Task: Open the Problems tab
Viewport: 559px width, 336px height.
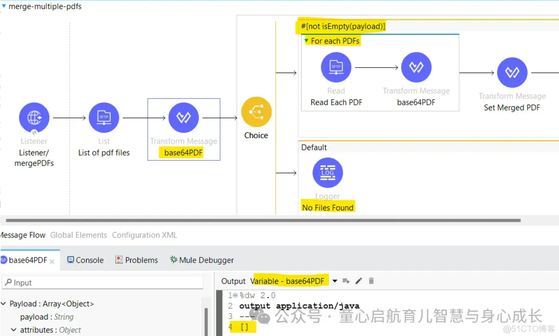Action: click(x=137, y=260)
